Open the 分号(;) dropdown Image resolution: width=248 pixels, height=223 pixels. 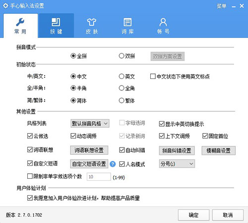click(x=177, y=164)
